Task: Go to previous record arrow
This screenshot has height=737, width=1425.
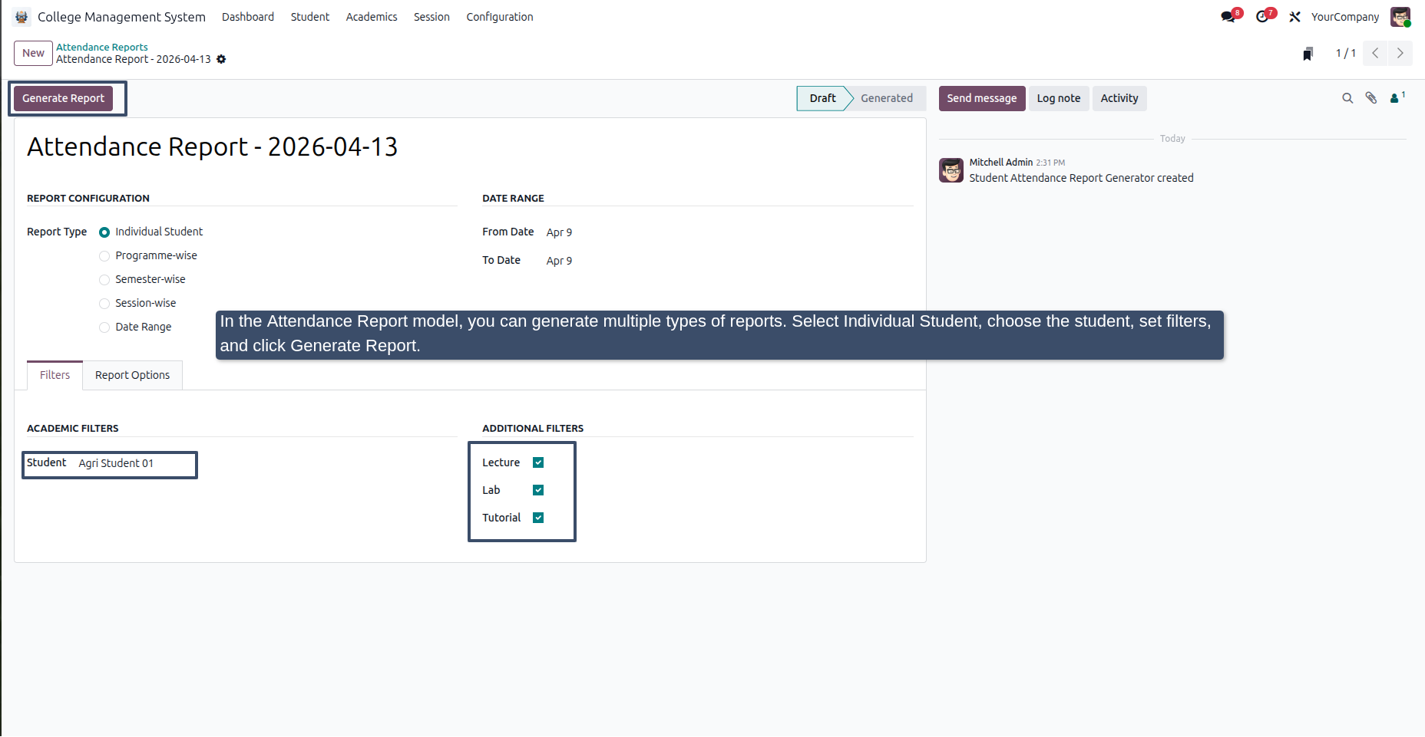Action: pos(1375,53)
